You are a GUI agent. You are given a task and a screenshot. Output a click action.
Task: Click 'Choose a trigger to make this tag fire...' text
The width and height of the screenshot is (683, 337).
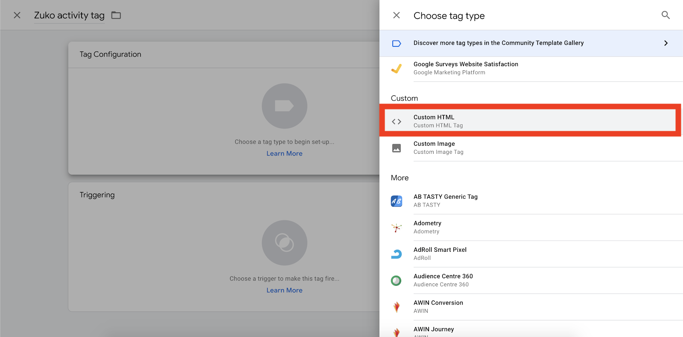pos(284,279)
